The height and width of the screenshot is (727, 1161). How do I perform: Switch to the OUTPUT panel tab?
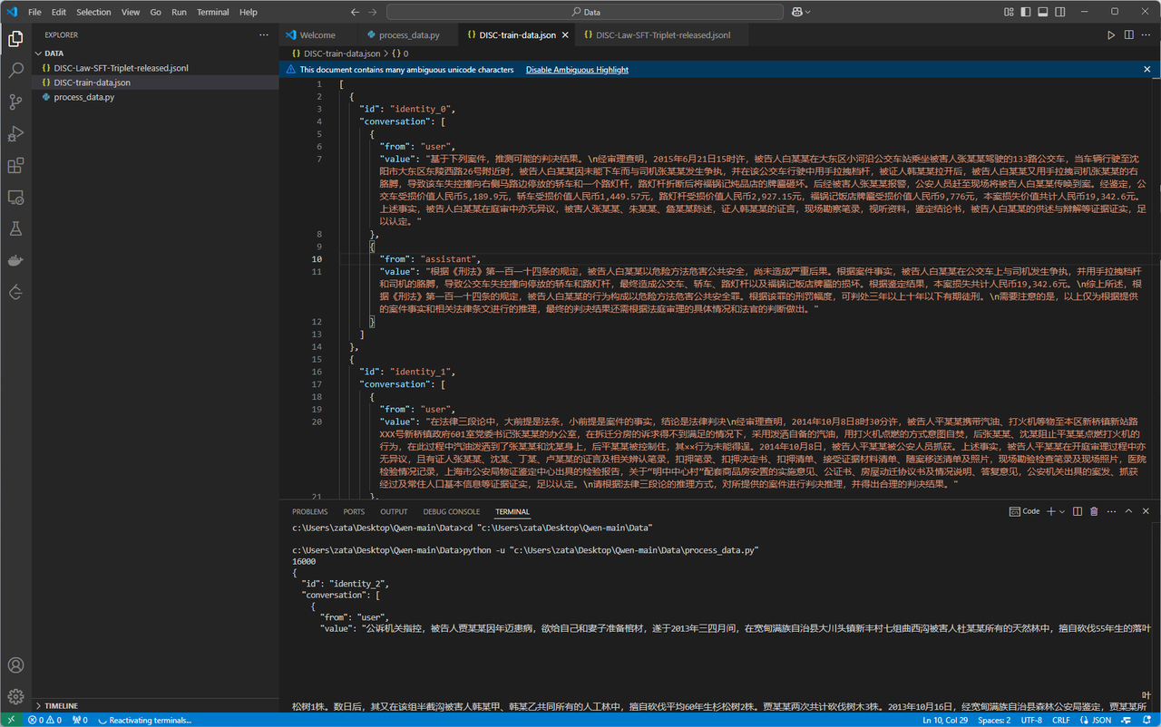point(394,511)
